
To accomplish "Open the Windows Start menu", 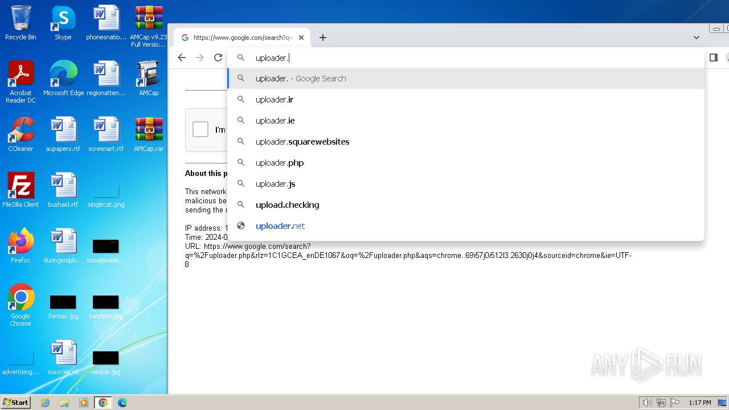I will tap(15, 403).
